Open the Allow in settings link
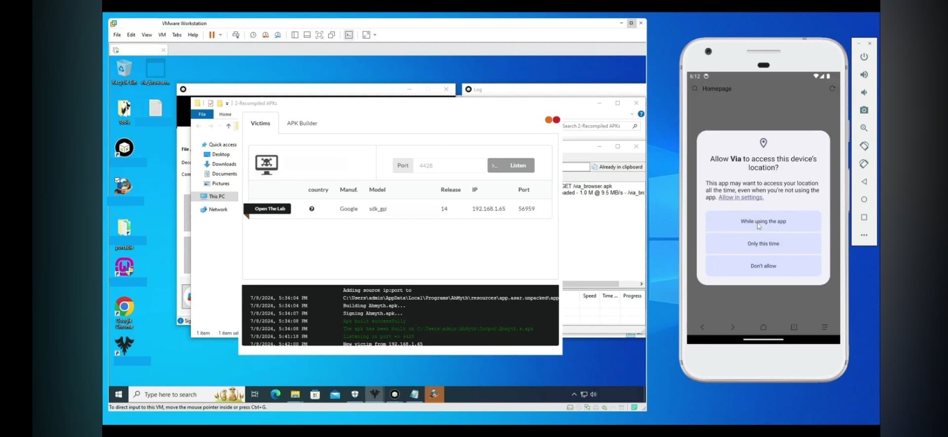This screenshot has height=437, width=948. point(741,197)
